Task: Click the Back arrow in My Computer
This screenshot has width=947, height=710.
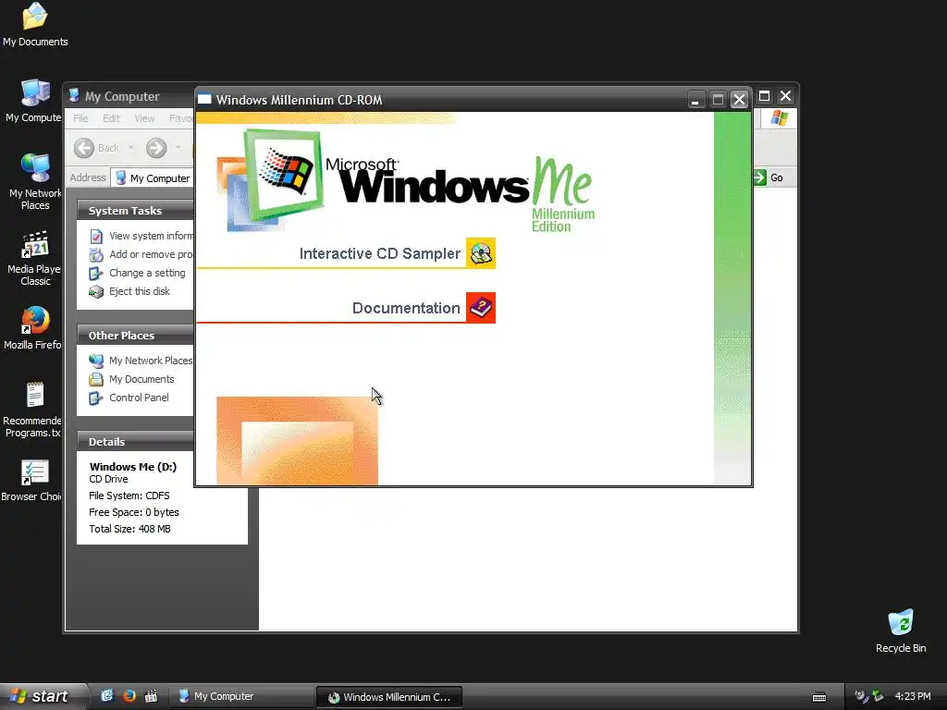Action: tap(84, 148)
